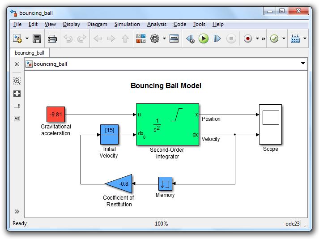Viewport: 319px width, 239px height.
Task: Click the Velocity signal label
Action: tap(211, 139)
